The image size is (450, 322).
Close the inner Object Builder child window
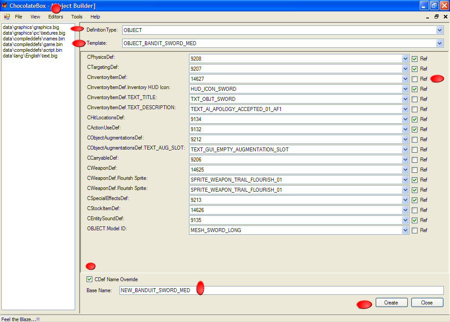click(445, 17)
